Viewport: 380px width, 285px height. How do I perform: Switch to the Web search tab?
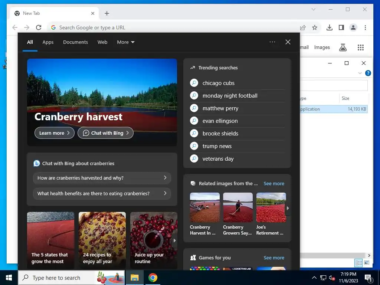102,42
